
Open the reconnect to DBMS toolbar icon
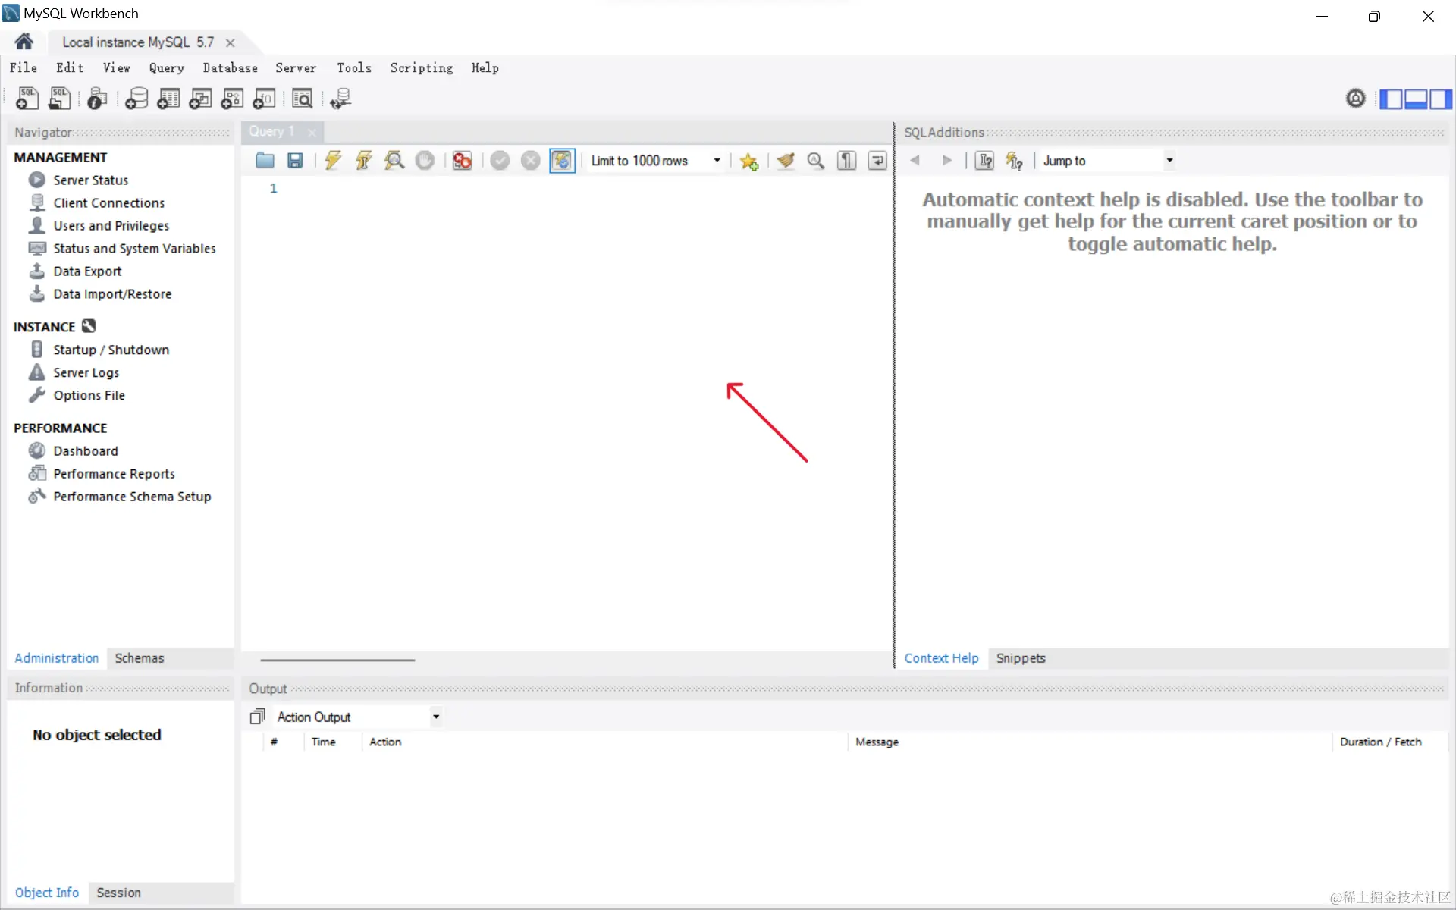point(340,99)
